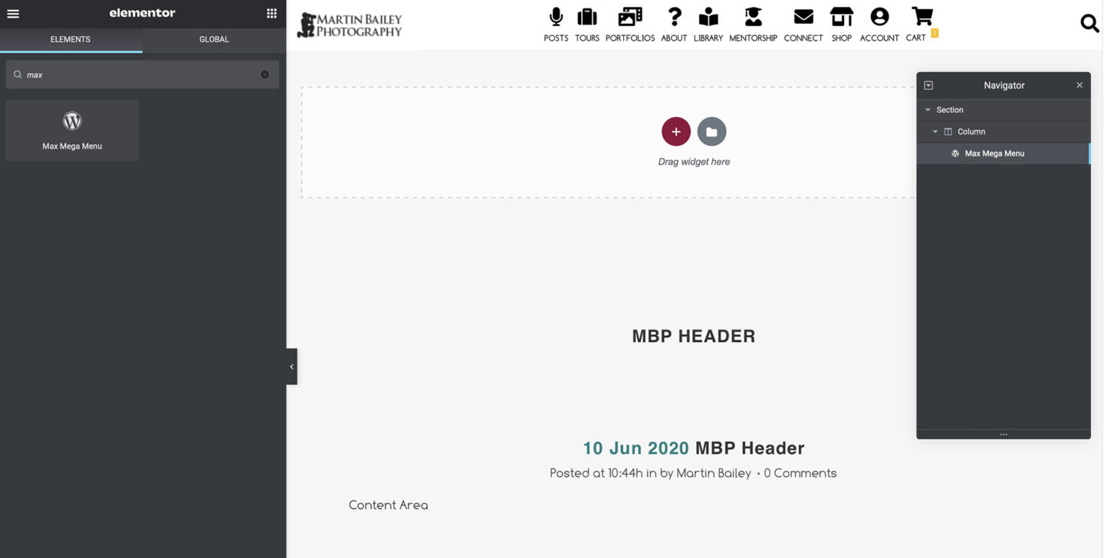1104x558 pixels.
Task: Click the site search magnifier icon
Action: pos(1089,24)
